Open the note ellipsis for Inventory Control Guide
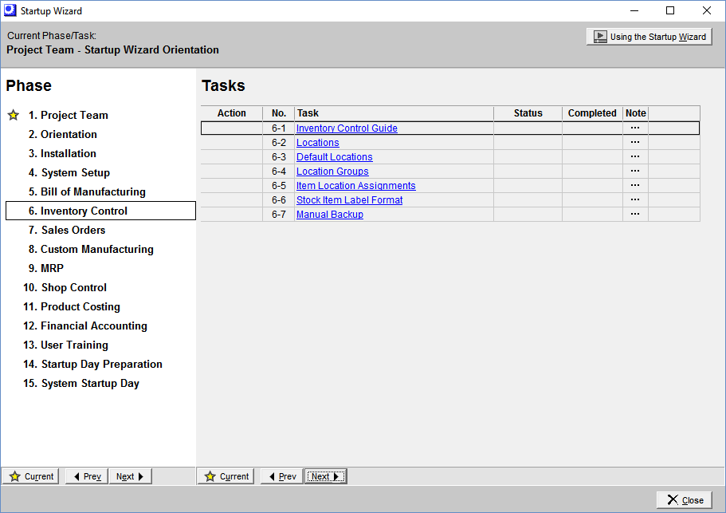Screen dimensions: 726x513 (635, 128)
